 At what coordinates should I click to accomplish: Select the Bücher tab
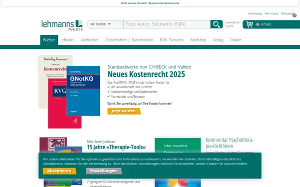(49, 40)
